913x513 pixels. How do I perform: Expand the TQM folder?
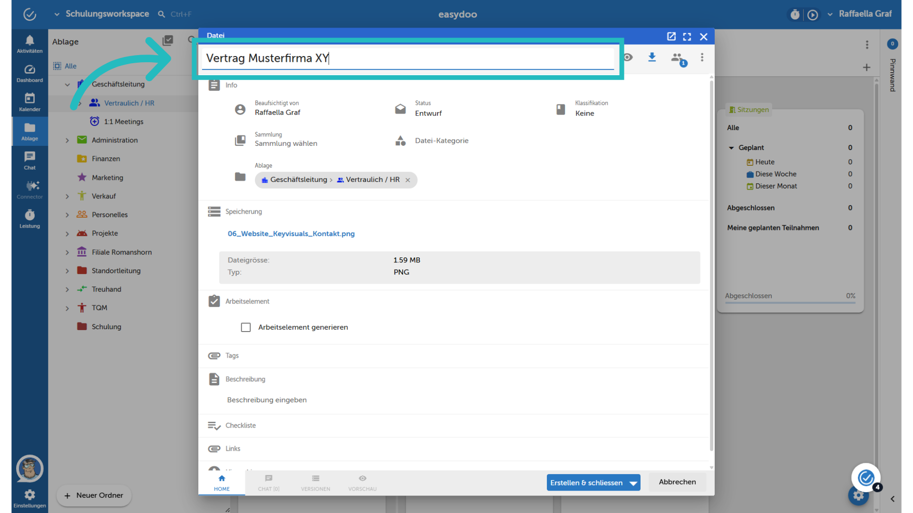[67, 308]
